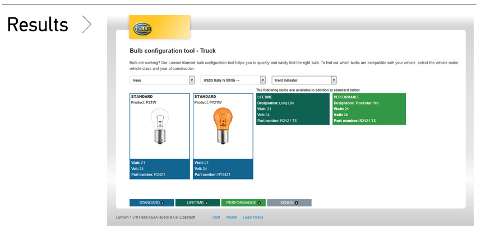The height and width of the screenshot is (232, 481).
Task: Click the STANDARD legend button
Action: (151, 202)
